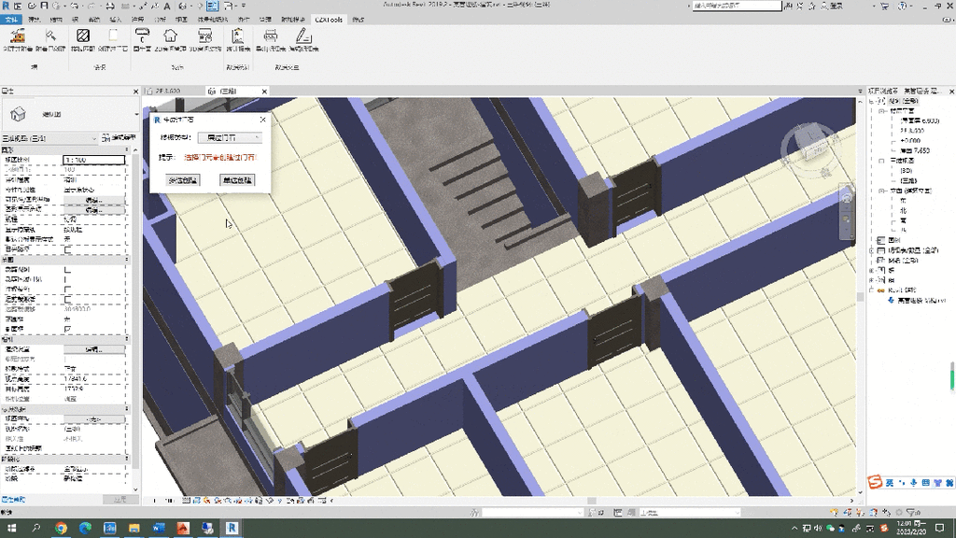Toggle the checkbox below the 1:100 scale group
The image size is (956, 538).
point(66,249)
